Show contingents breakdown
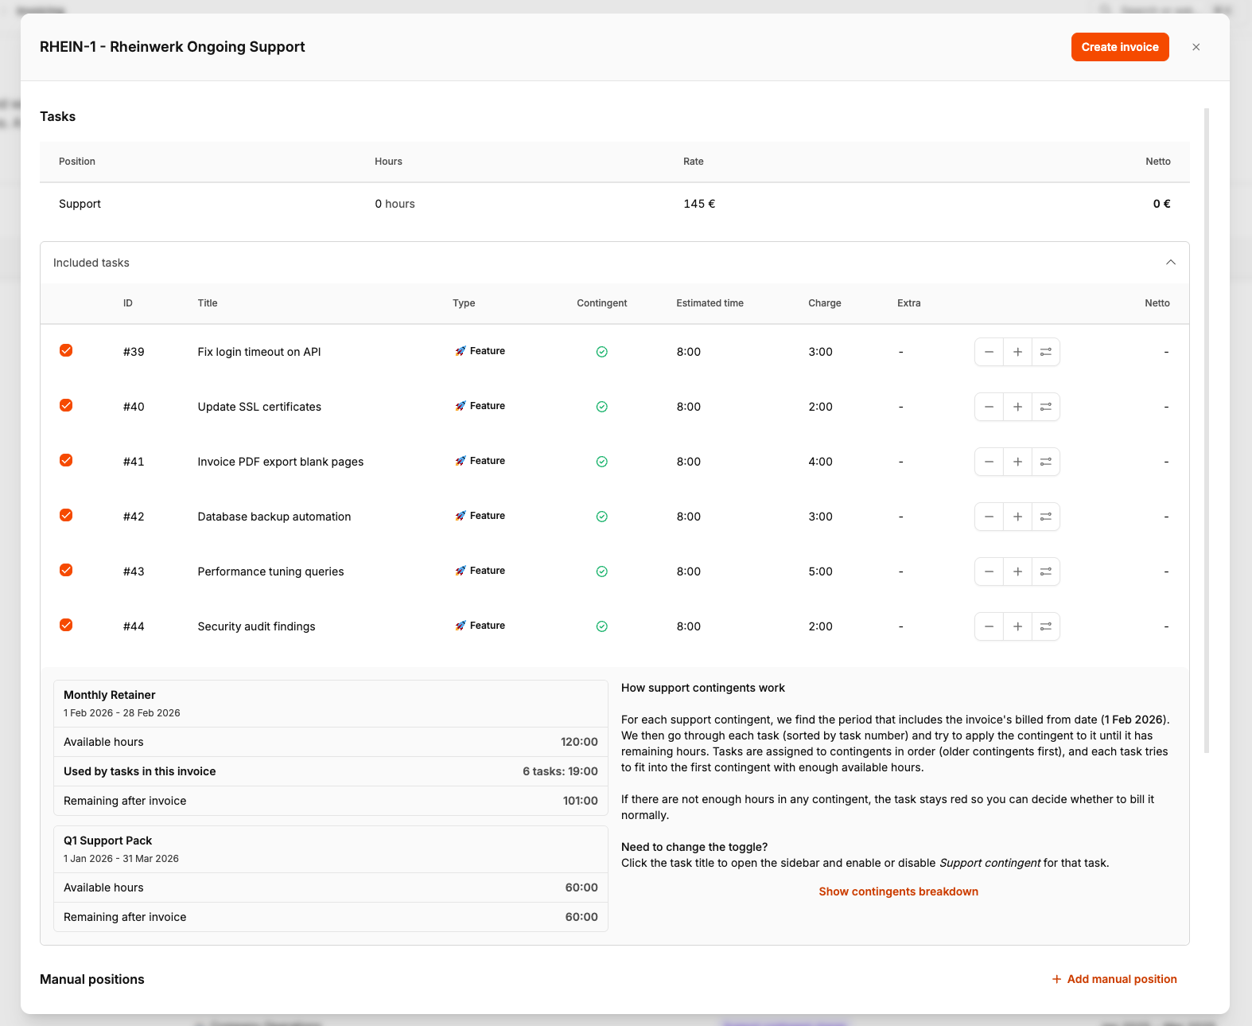 click(x=898, y=891)
